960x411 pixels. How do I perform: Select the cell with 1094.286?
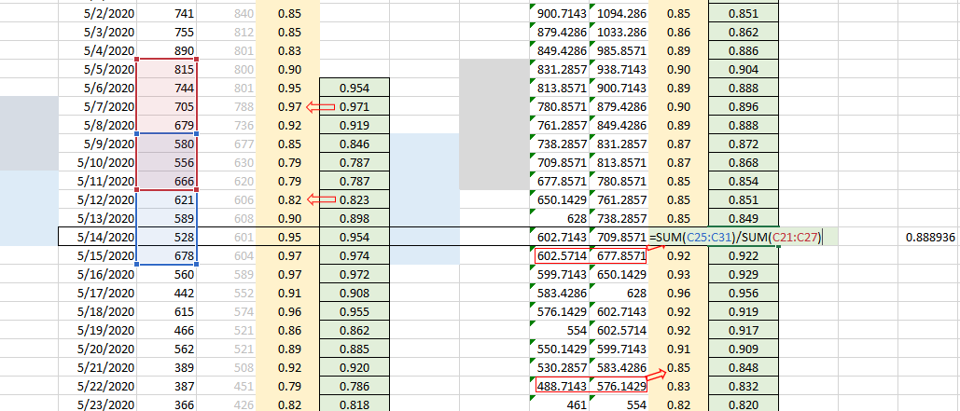(619, 13)
